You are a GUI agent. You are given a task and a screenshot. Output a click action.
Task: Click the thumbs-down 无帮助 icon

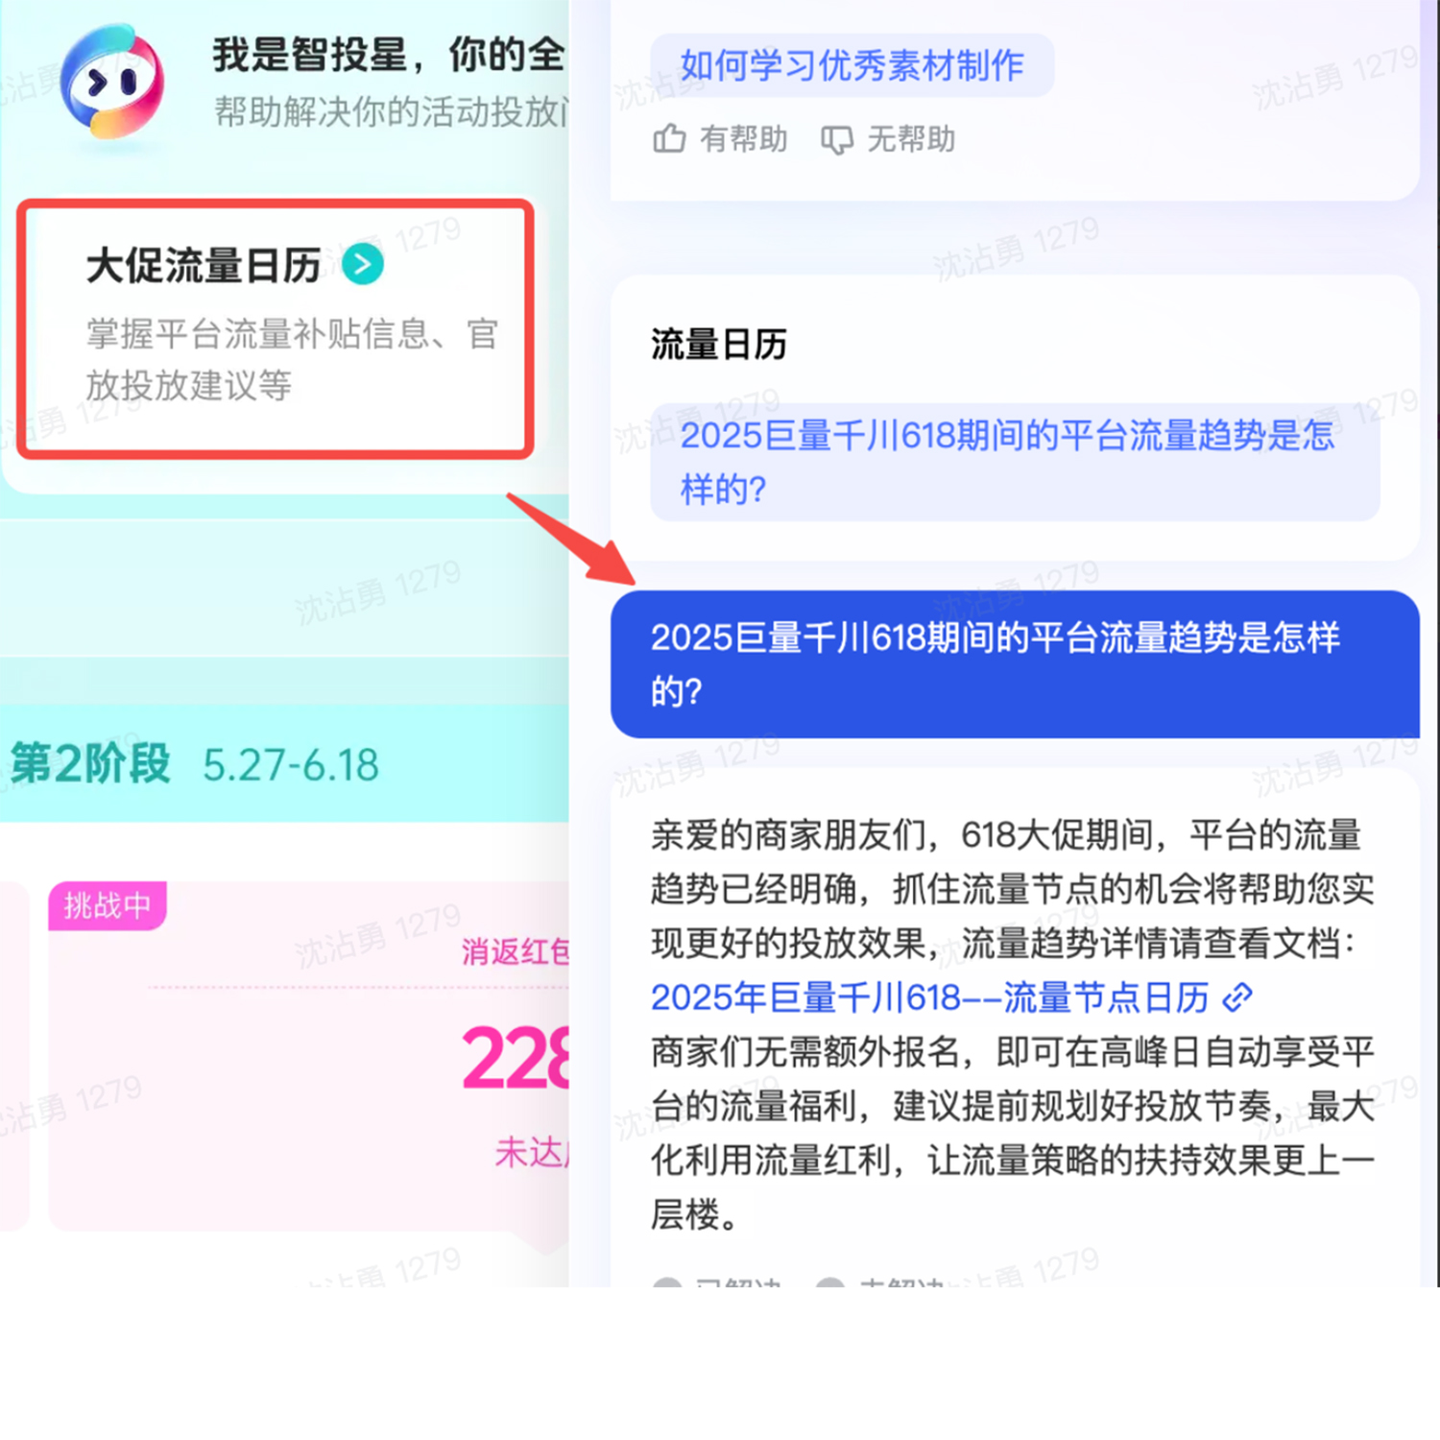(x=836, y=140)
